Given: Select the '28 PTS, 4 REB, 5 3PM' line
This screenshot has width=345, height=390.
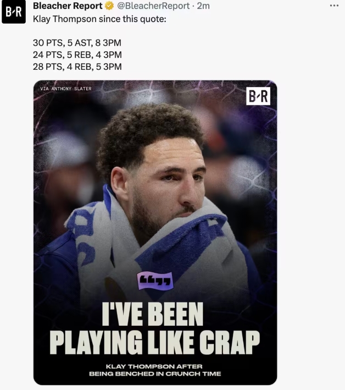Looking at the screenshot, I should 77,67.
